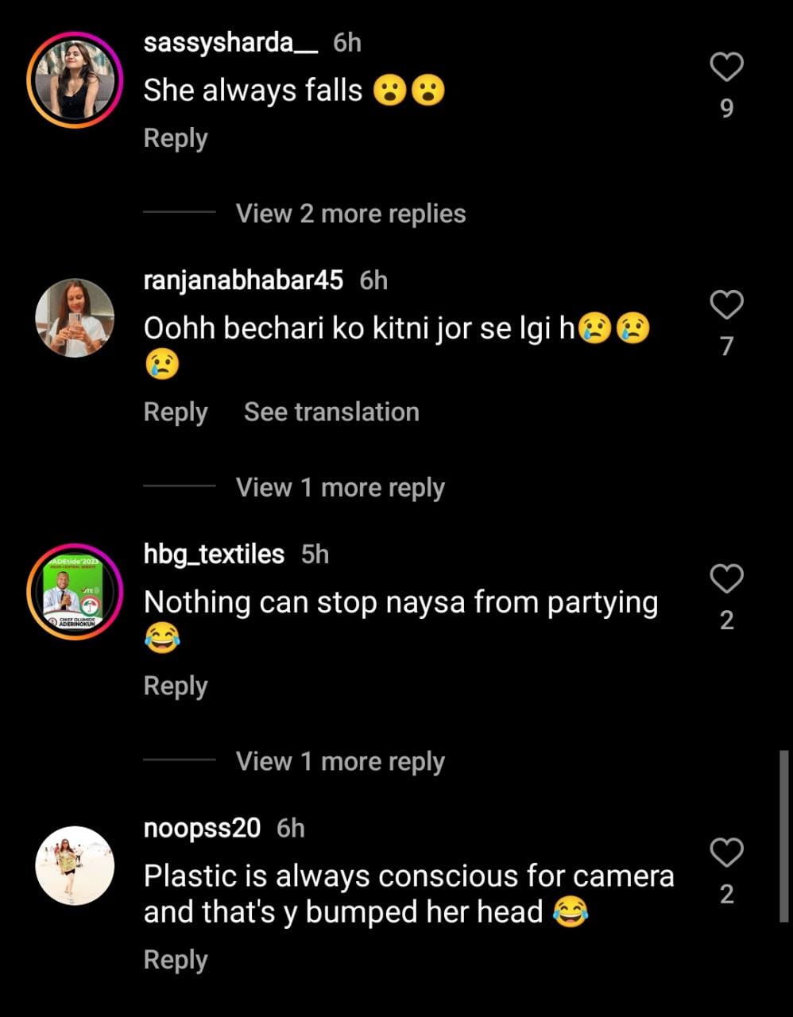Open the hbg_textiles username link
The height and width of the screenshot is (1017, 793).
pyautogui.click(x=214, y=554)
